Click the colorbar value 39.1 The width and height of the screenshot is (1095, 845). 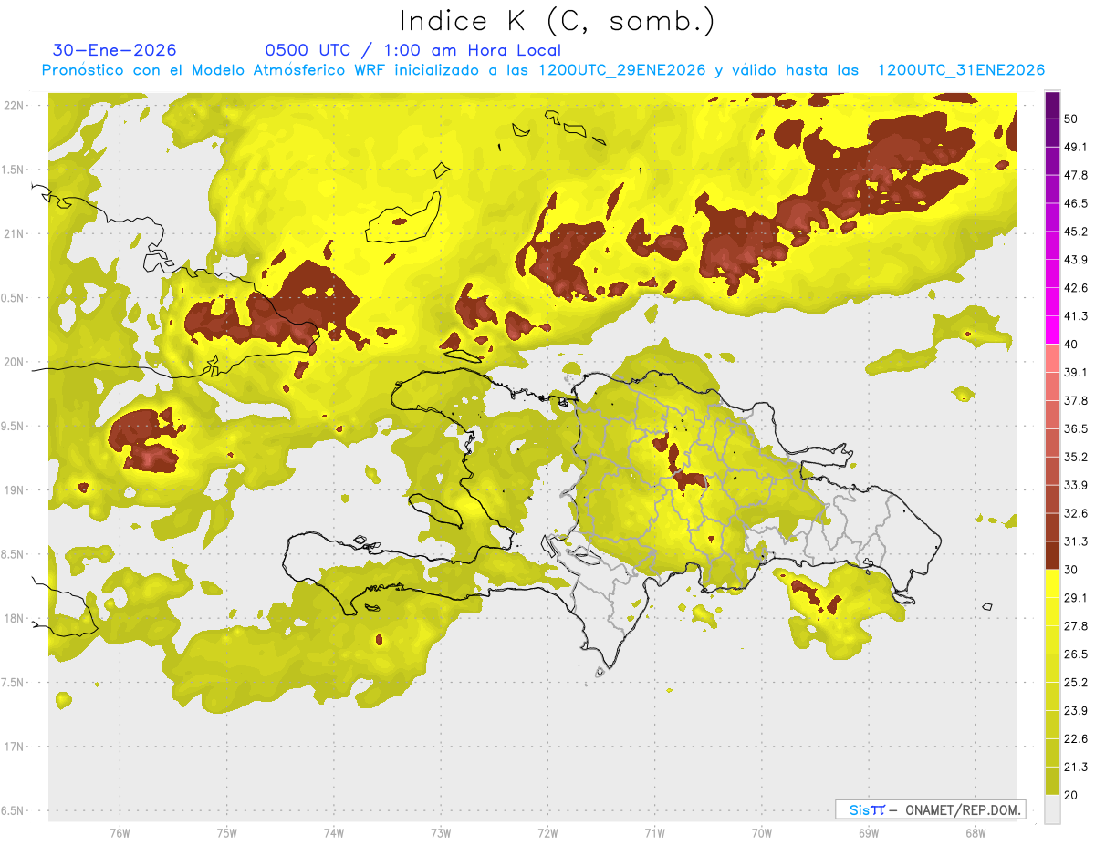[x=1076, y=372]
